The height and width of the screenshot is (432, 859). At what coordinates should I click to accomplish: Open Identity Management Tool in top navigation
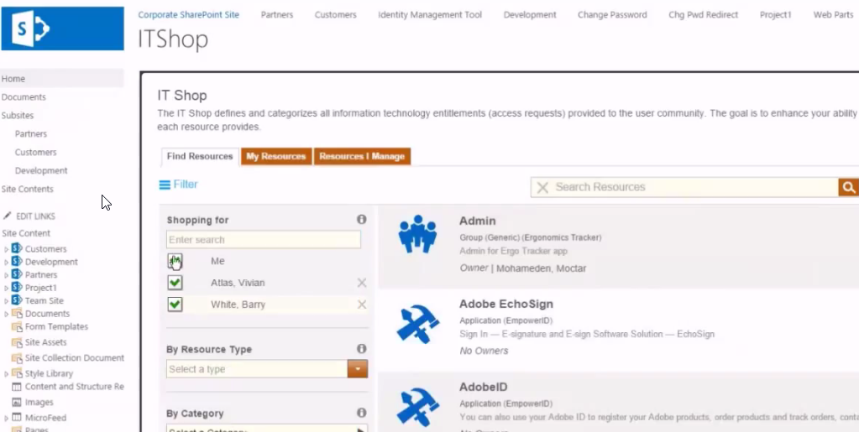click(430, 15)
